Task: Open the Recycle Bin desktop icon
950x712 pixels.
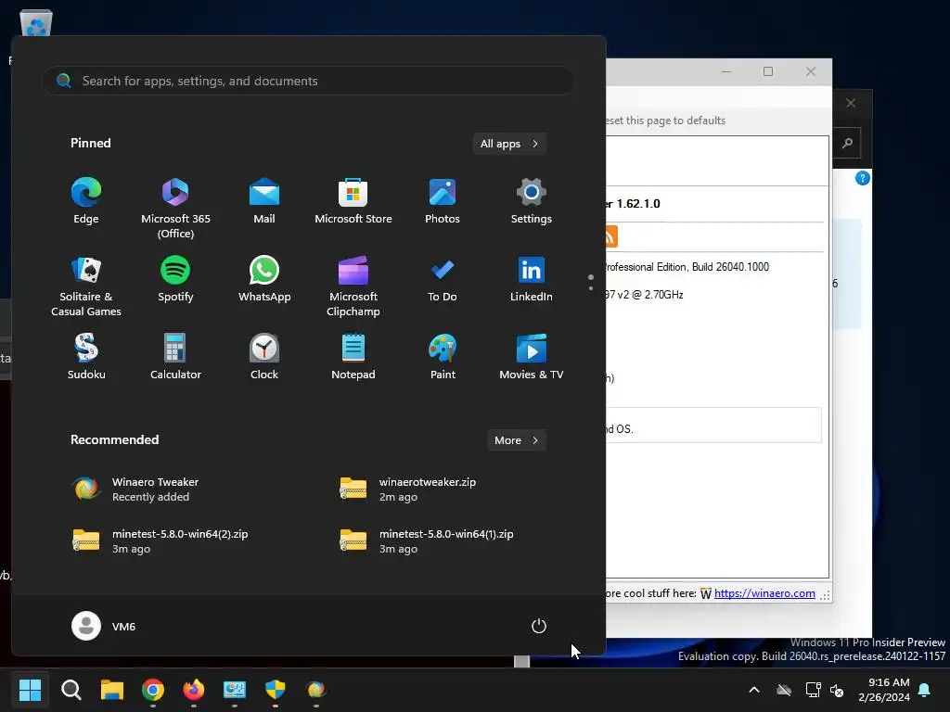Action: tap(36, 24)
